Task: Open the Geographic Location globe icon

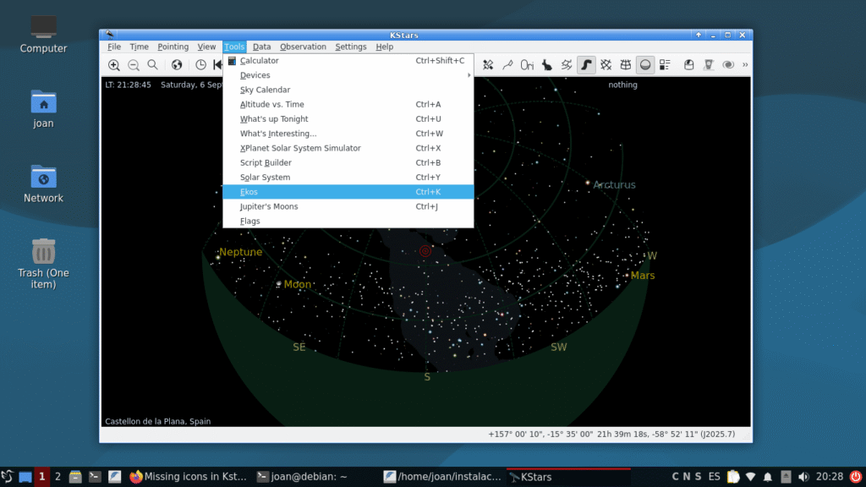Action: [177, 65]
